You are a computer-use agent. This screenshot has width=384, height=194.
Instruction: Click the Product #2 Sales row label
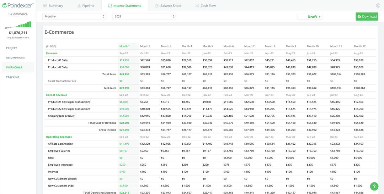(x=58, y=67)
